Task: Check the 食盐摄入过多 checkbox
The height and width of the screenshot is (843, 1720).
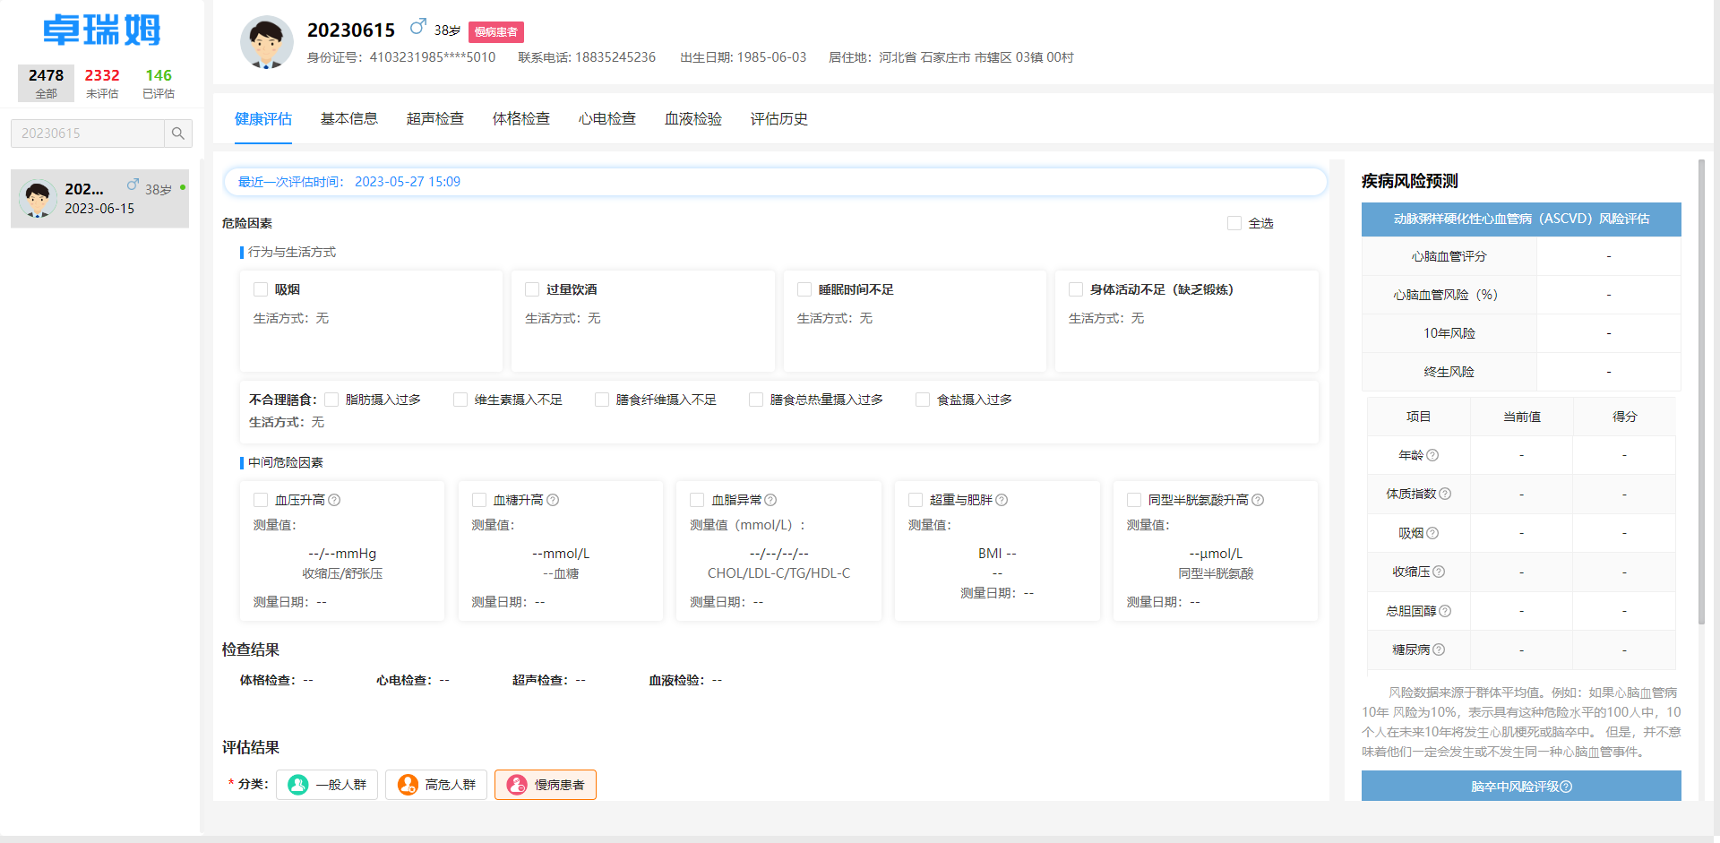Action: click(x=923, y=400)
